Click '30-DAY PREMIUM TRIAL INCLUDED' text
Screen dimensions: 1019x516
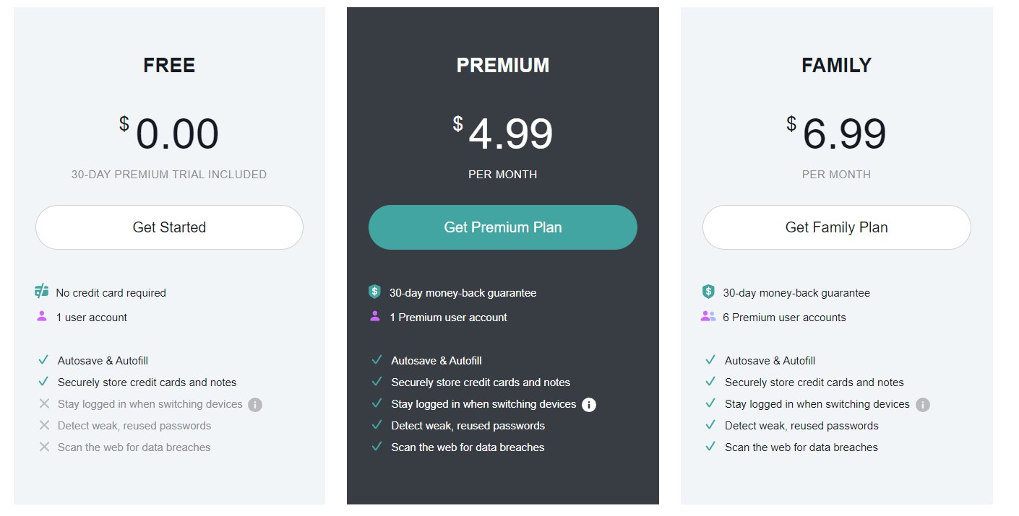pyautogui.click(x=169, y=175)
